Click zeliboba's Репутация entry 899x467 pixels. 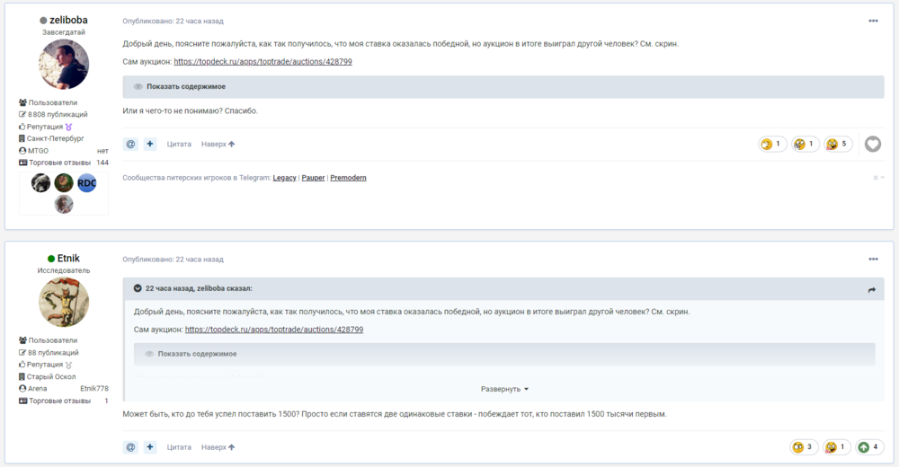click(x=45, y=127)
